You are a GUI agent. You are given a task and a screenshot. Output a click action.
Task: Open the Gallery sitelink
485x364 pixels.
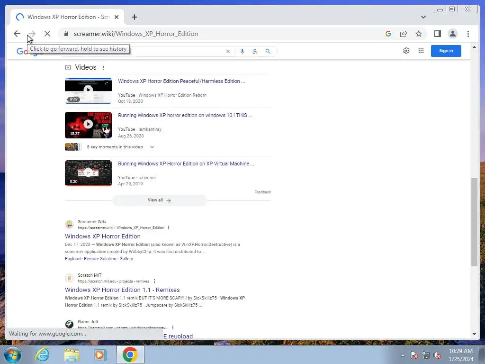[126, 259]
